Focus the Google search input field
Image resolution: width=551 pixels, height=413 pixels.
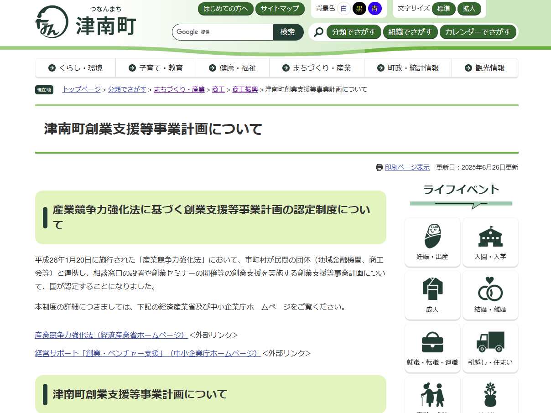pyautogui.click(x=223, y=32)
